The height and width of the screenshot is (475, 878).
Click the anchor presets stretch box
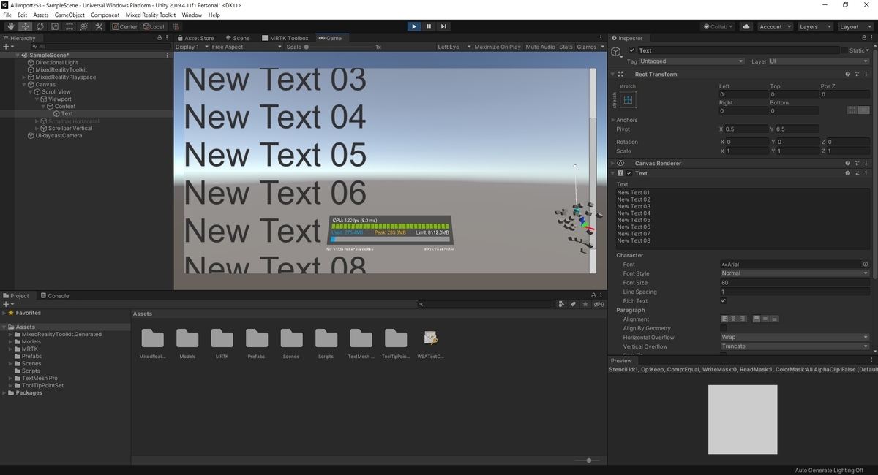click(628, 100)
